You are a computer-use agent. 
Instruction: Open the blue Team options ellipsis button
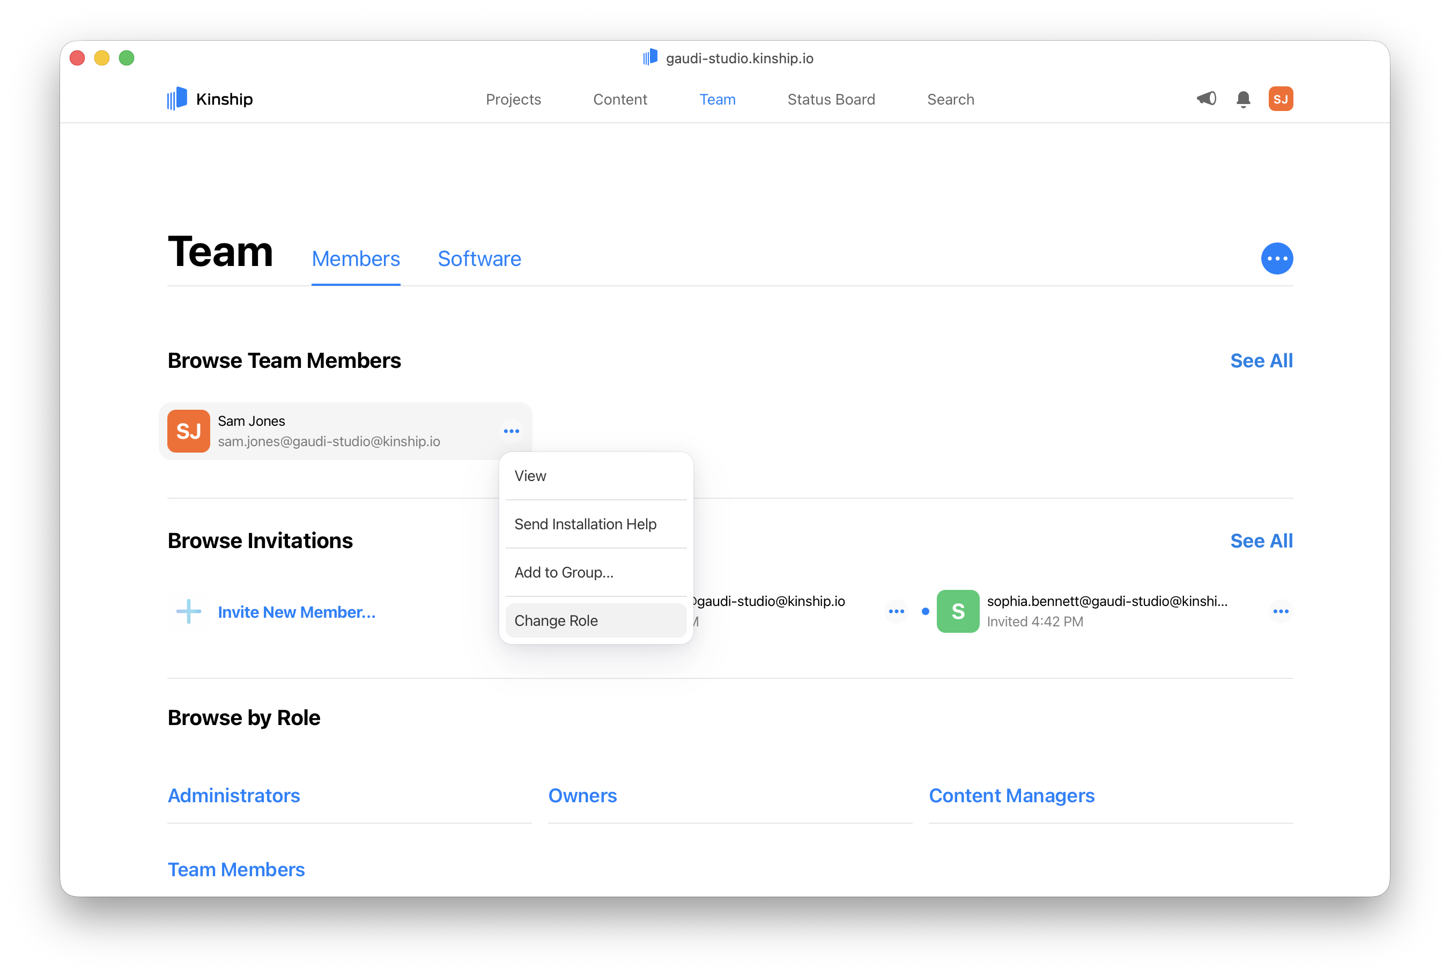click(x=1276, y=258)
